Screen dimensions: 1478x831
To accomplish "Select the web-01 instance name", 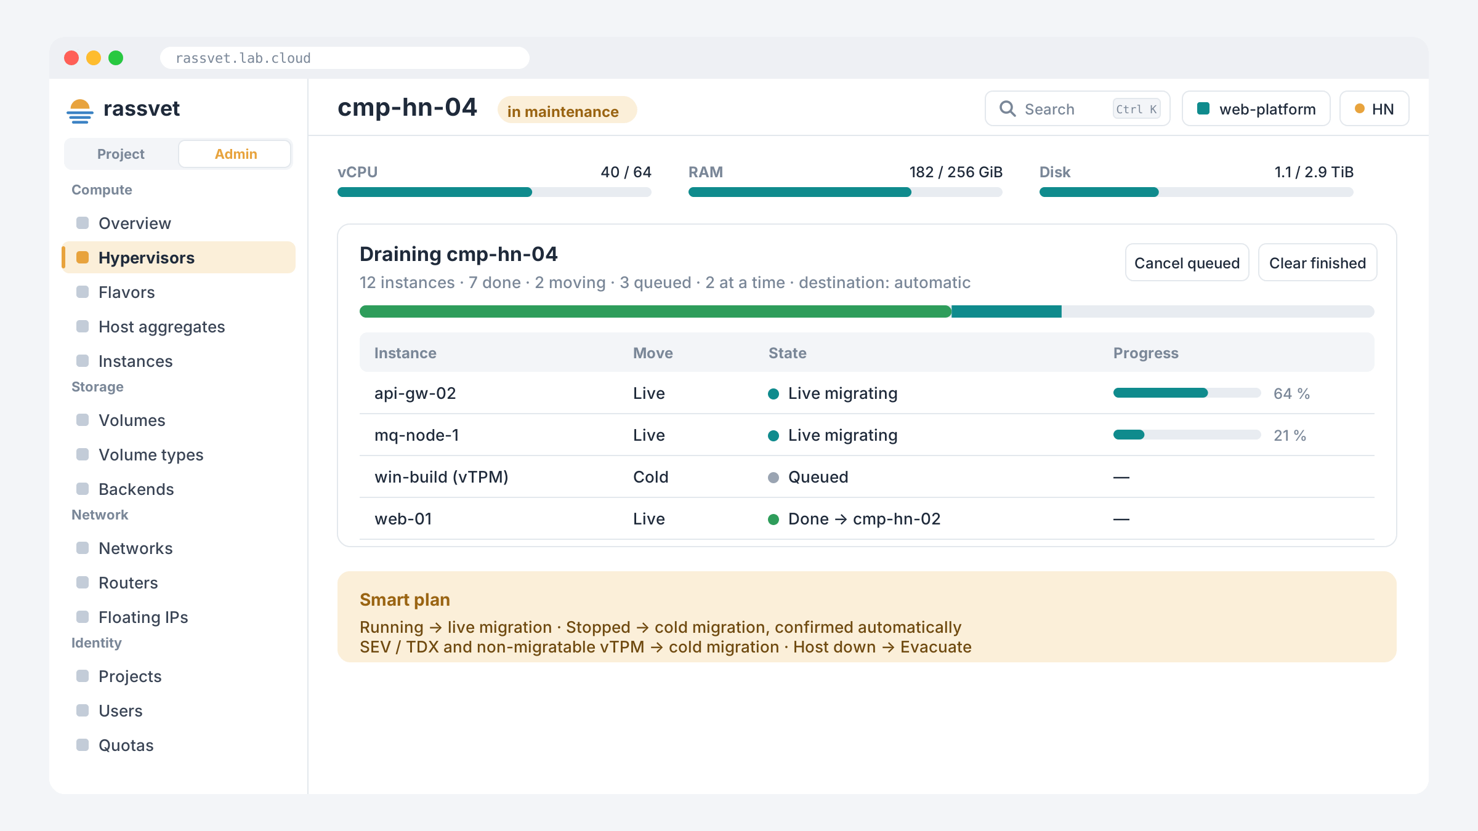I will coord(403,519).
